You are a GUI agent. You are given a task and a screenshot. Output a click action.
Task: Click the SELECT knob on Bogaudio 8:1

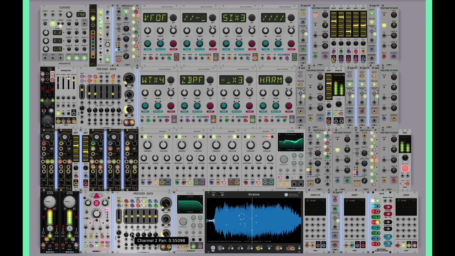107,44
